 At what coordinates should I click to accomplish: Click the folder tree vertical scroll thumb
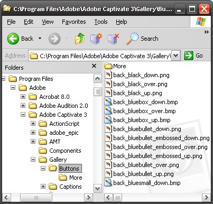coord(98,91)
